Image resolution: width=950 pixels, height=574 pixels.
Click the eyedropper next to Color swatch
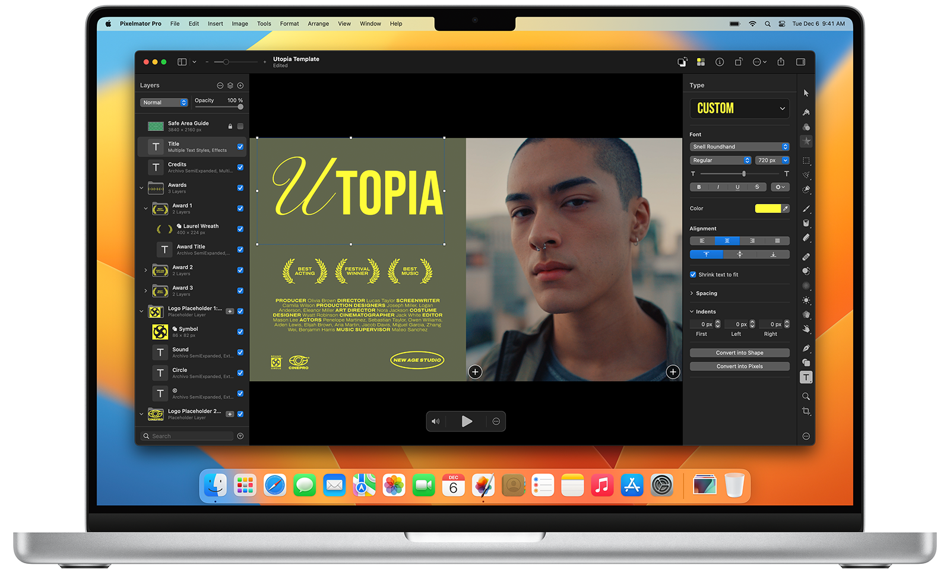tap(786, 208)
